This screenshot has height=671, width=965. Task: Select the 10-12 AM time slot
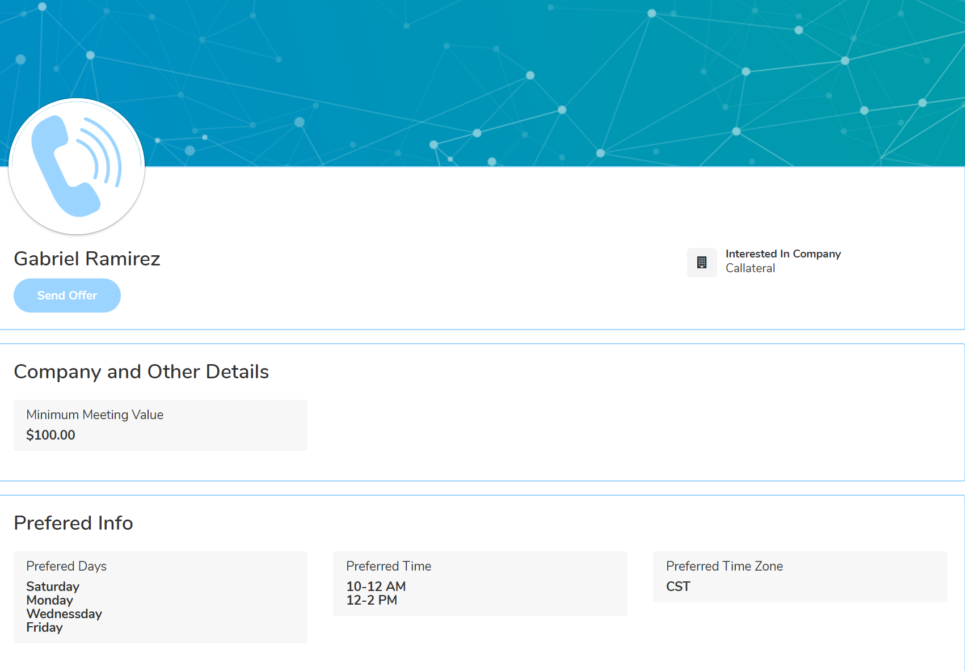[376, 586]
